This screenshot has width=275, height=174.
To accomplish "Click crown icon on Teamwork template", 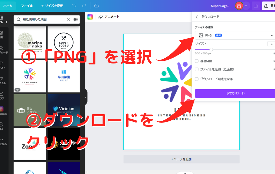I will 17,90.
